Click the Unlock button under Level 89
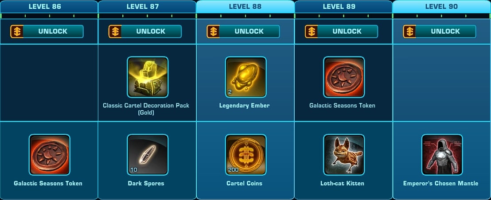This screenshot has width=491, height=200. 341,31
